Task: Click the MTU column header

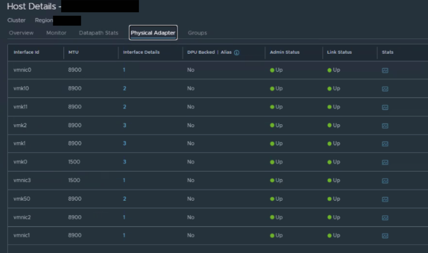Action: (x=73, y=52)
